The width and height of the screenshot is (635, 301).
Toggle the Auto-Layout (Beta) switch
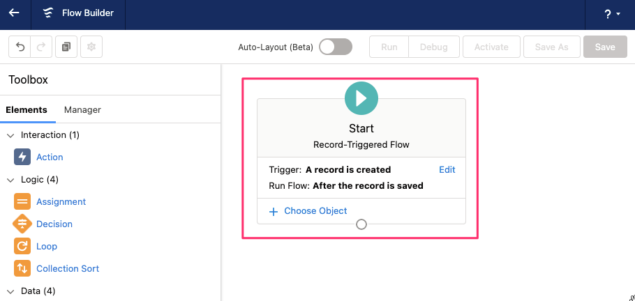point(336,47)
